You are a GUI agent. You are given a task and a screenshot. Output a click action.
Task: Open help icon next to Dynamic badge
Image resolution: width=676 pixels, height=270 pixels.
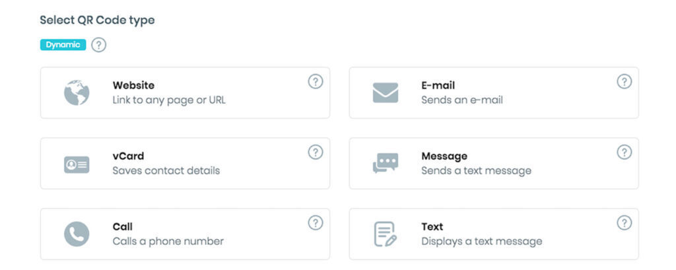point(99,45)
